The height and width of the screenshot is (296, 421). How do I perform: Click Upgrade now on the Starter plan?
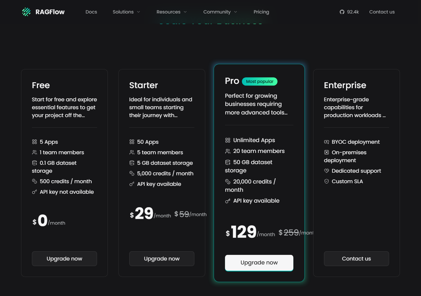[x=162, y=259]
